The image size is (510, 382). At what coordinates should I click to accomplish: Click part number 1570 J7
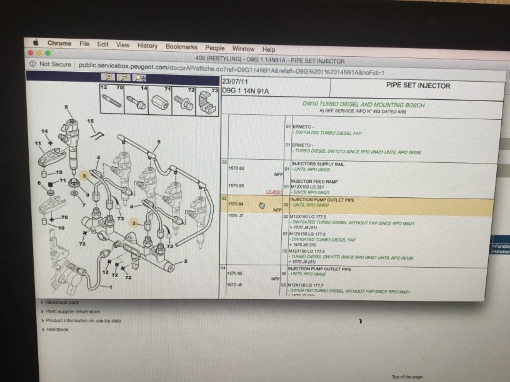point(235,216)
